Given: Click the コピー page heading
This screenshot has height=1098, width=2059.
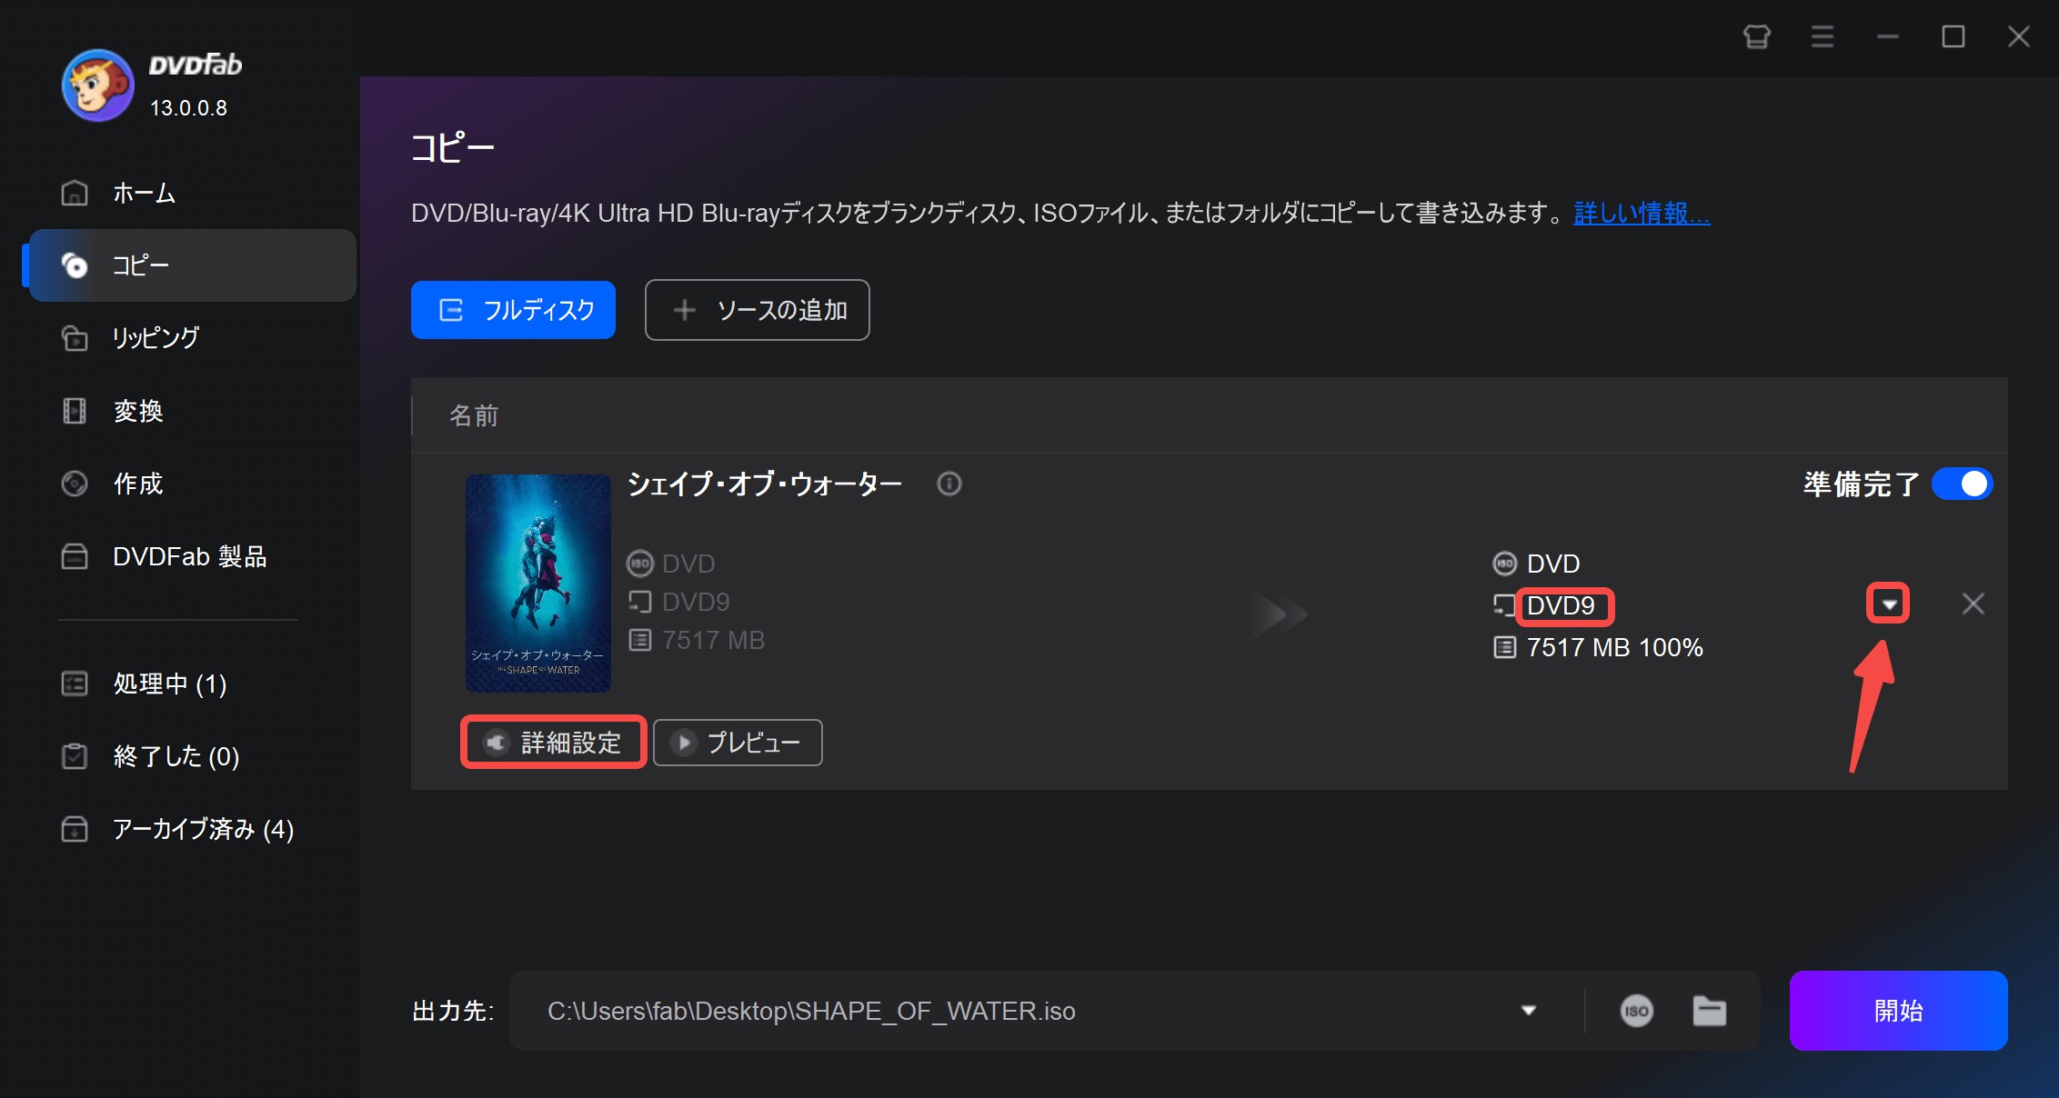Looking at the screenshot, I should click(x=452, y=147).
